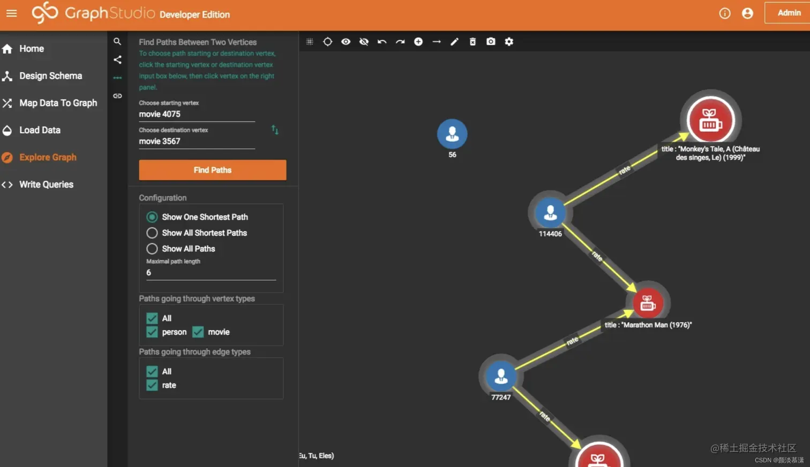Viewport: 810px width, 467px height.
Task: Select person vertex 77247
Action: [x=501, y=376]
